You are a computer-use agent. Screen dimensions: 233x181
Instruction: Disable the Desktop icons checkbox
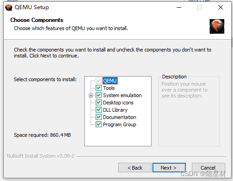pos(98,103)
